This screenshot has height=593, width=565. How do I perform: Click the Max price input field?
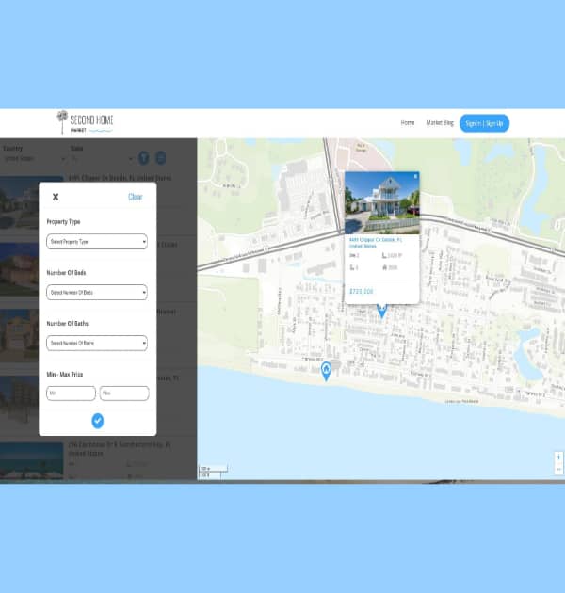point(124,393)
